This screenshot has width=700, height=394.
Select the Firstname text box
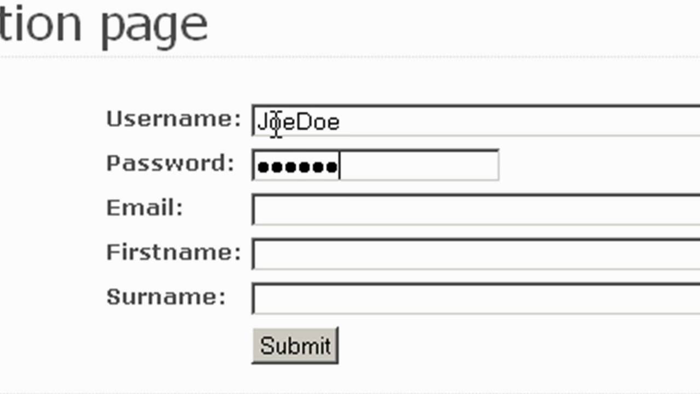[x=476, y=254]
